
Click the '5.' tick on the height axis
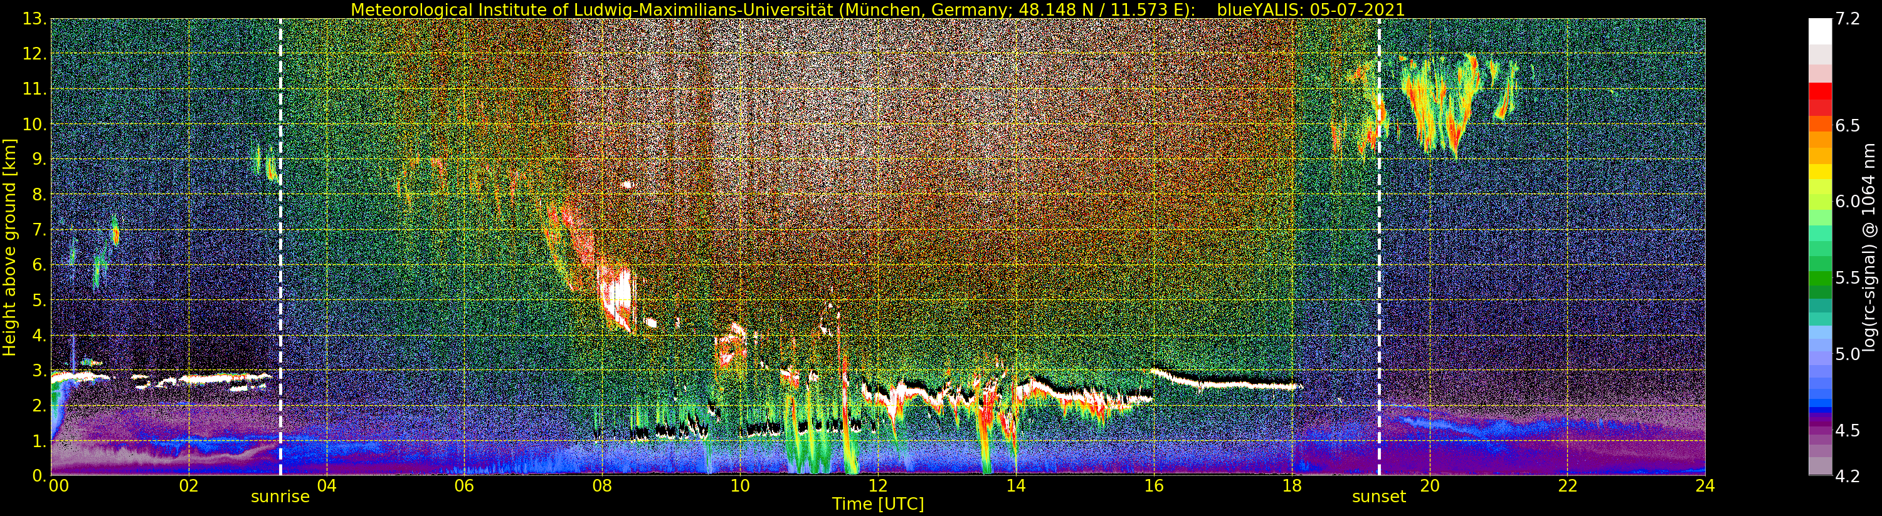pyautogui.click(x=39, y=300)
